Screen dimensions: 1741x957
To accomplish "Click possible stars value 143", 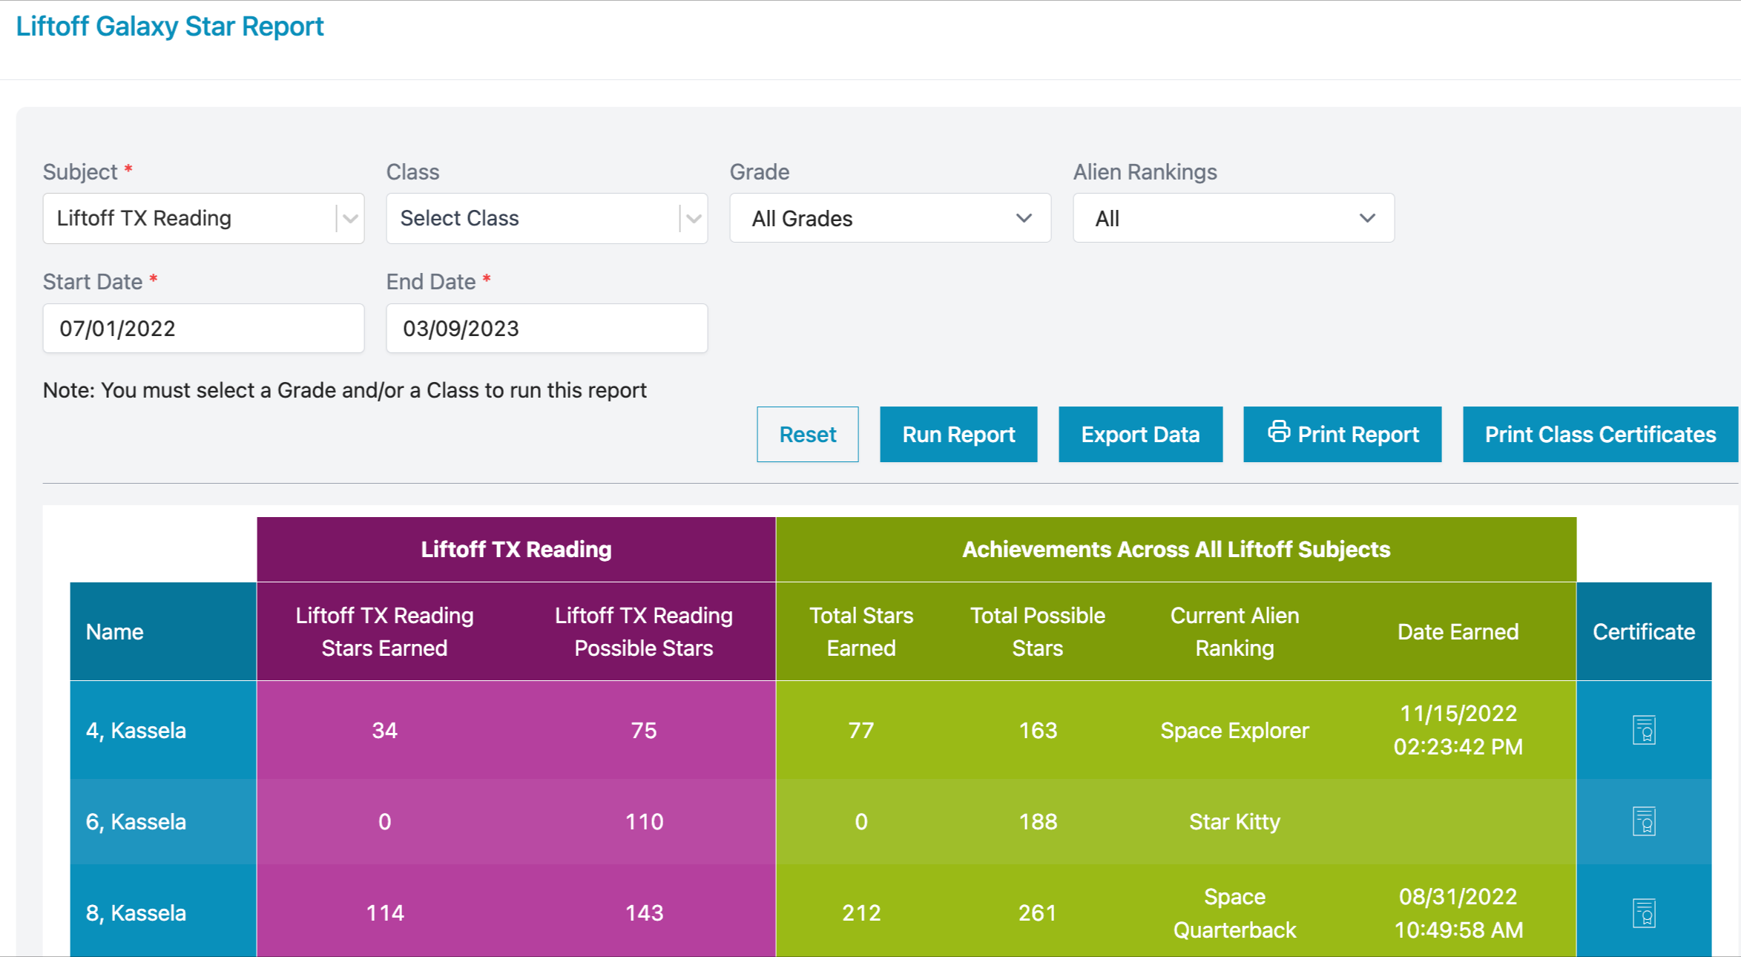I will (x=644, y=912).
